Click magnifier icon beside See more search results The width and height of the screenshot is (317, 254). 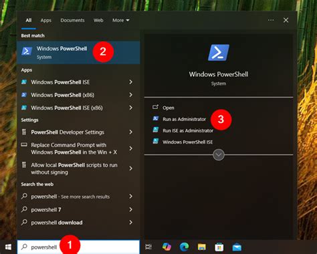[x=24, y=197]
